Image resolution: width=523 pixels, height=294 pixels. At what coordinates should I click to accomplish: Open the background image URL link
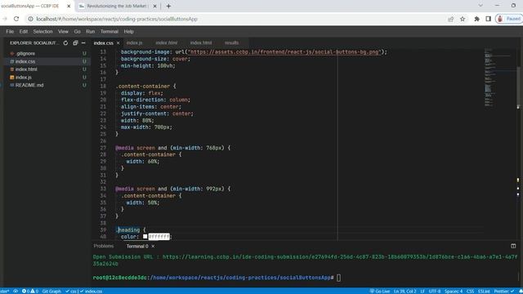(x=284, y=52)
